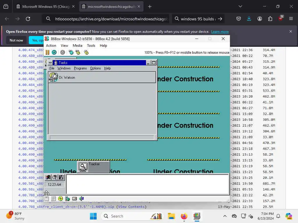298x223 pixels.
Task: Open 86Box View menu
Action: 64,46
